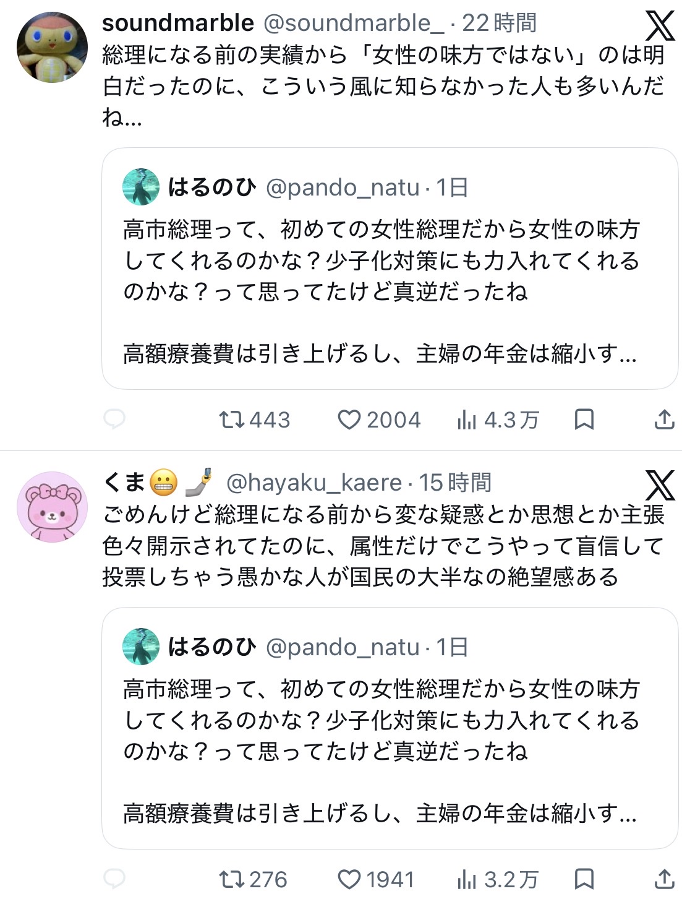
Task: Click X logo on soundmarble's post
Action: coord(660,27)
